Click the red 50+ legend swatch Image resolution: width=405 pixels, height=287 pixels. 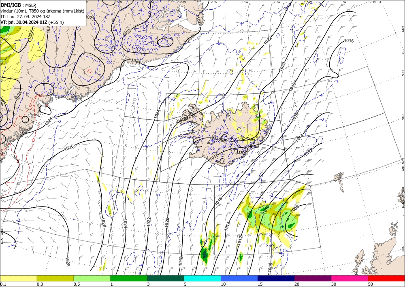pyautogui.click(x=386, y=278)
